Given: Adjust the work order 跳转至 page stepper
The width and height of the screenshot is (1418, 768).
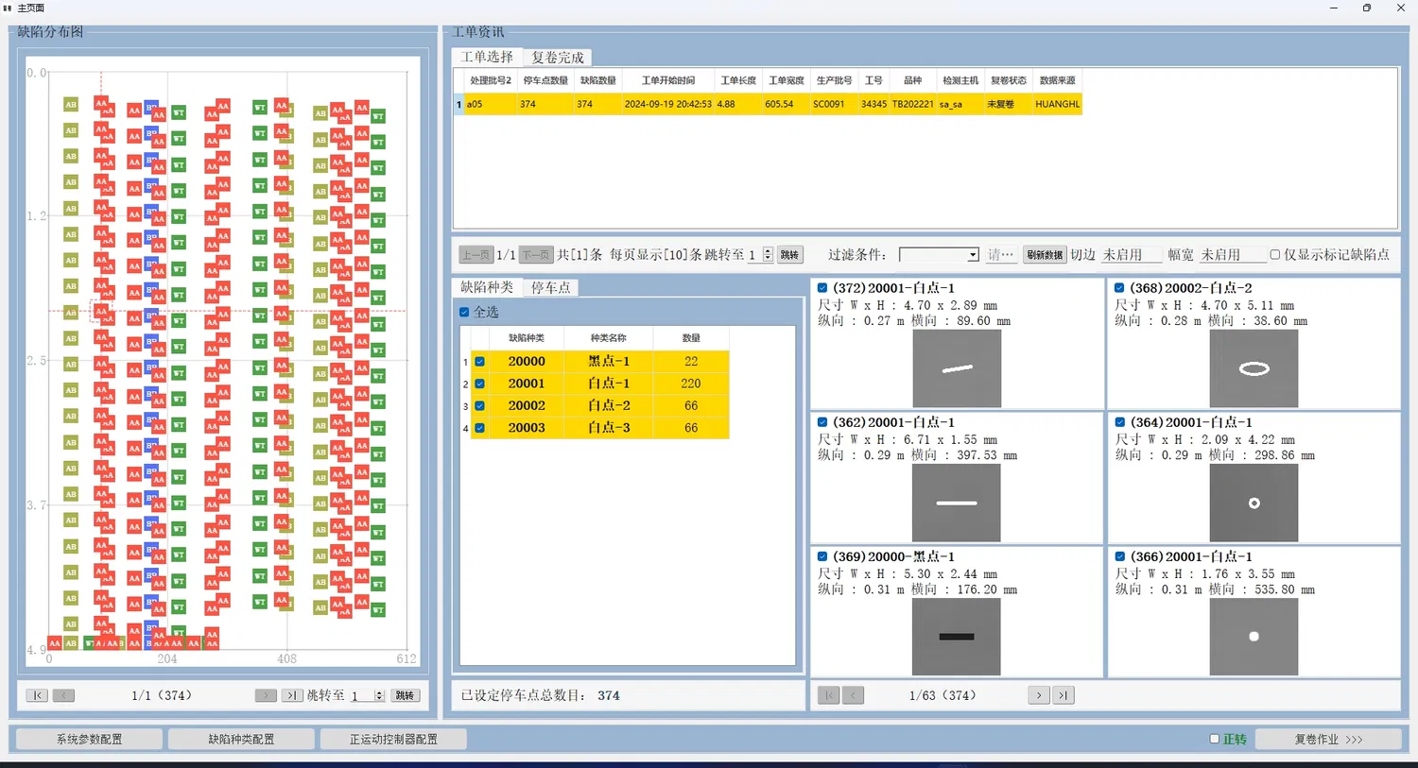Looking at the screenshot, I should tap(768, 255).
